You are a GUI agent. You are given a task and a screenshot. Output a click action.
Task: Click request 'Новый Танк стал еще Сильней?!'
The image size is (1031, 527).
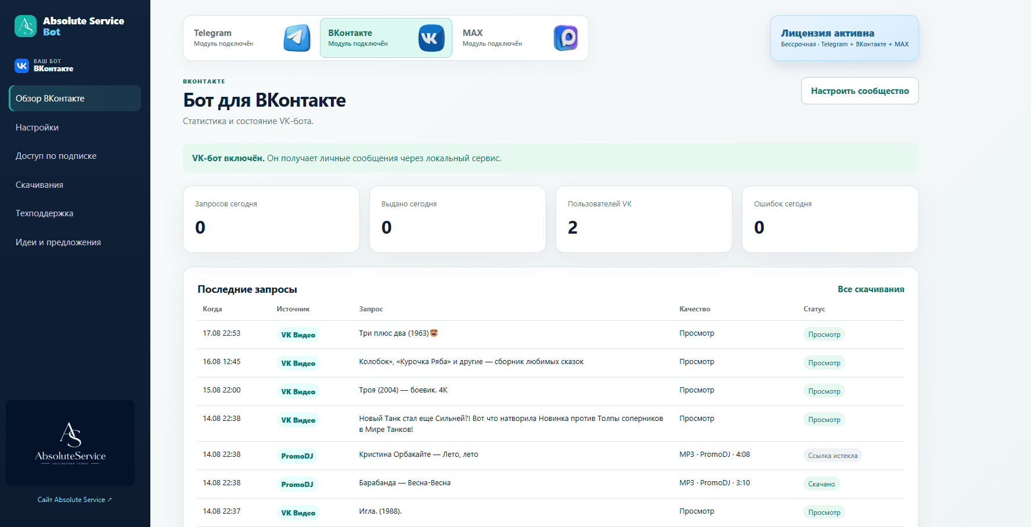[x=511, y=424]
